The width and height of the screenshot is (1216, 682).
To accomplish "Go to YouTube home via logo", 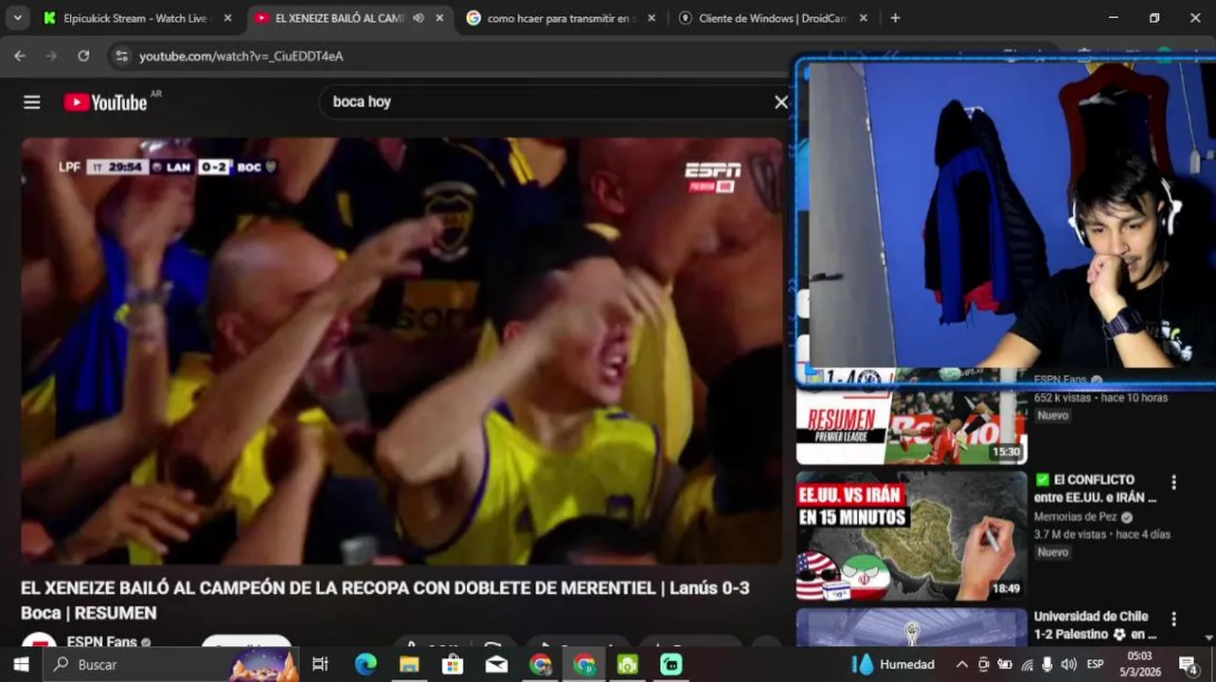I will click(x=105, y=102).
